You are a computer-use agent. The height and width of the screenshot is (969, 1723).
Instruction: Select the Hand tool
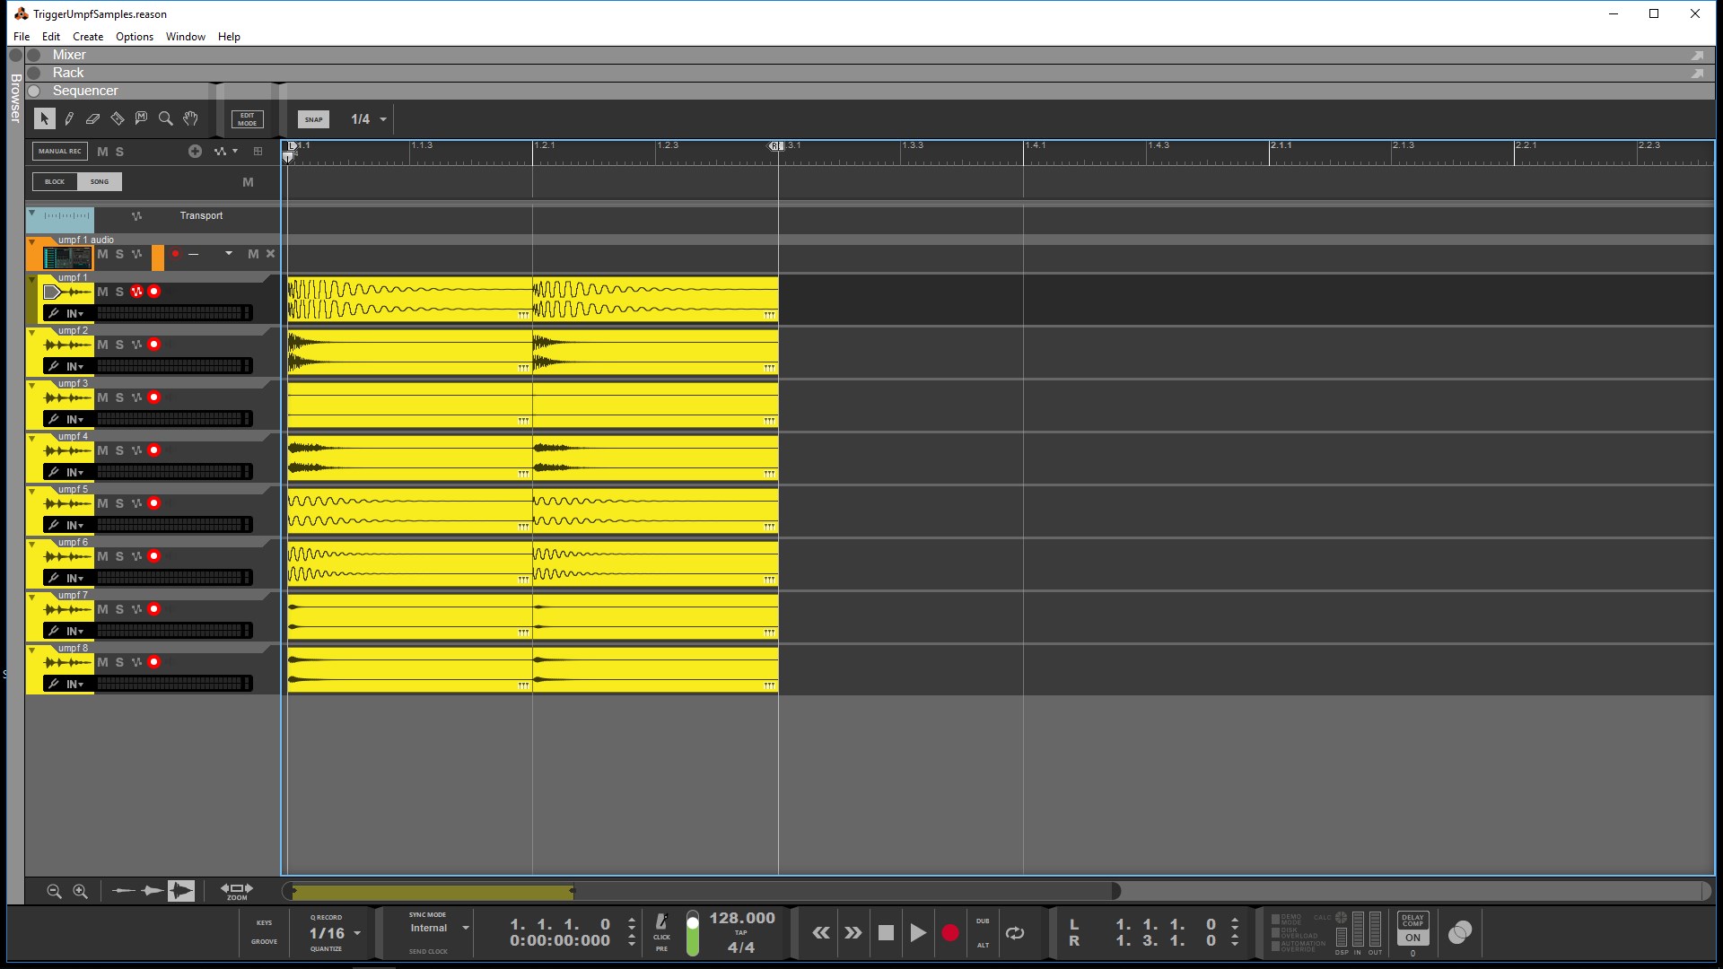pyautogui.click(x=190, y=118)
